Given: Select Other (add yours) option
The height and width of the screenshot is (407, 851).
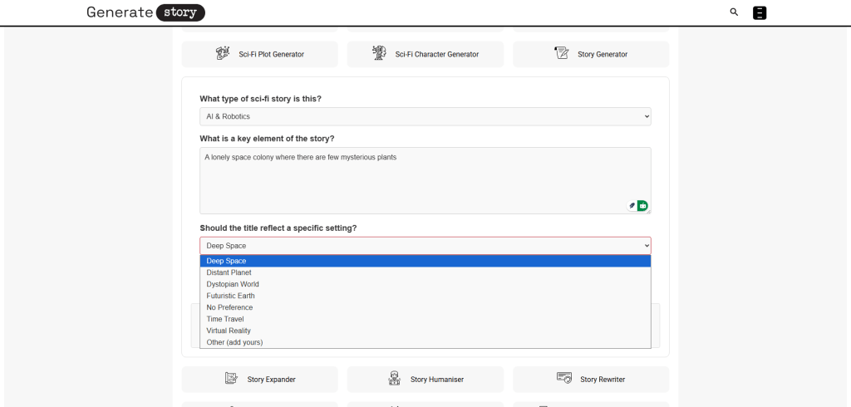Looking at the screenshot, I should pyautogui.click(x=234, y=342).
